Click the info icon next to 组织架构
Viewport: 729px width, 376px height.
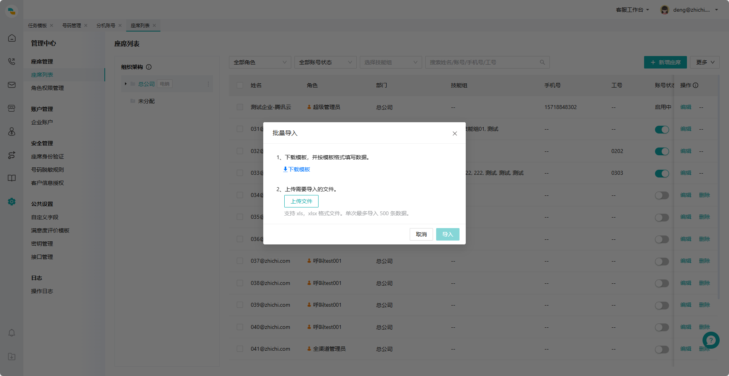pyautogui.click(x=149, y=67)
